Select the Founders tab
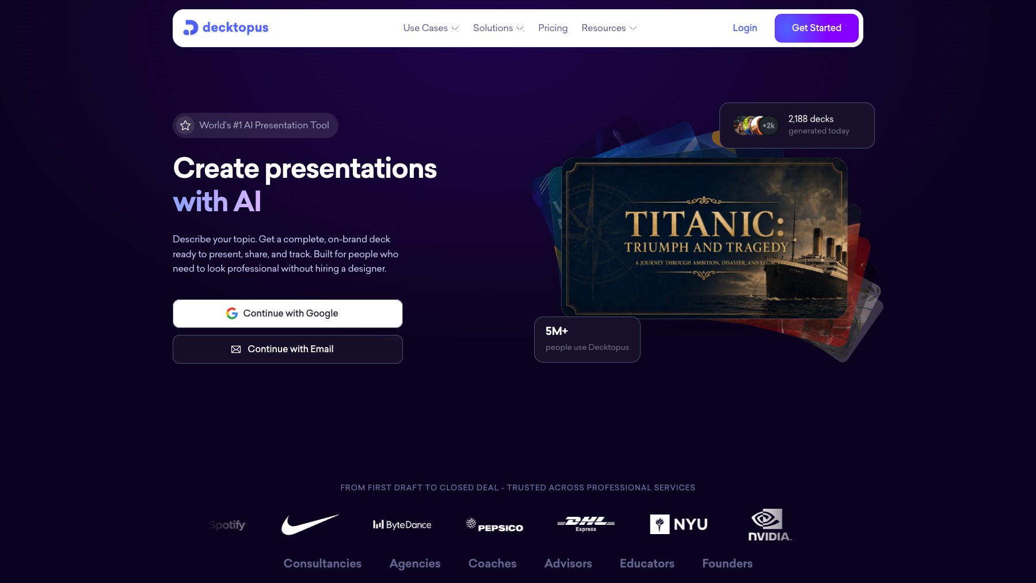1036x583 pixels. tap(728, 563)
